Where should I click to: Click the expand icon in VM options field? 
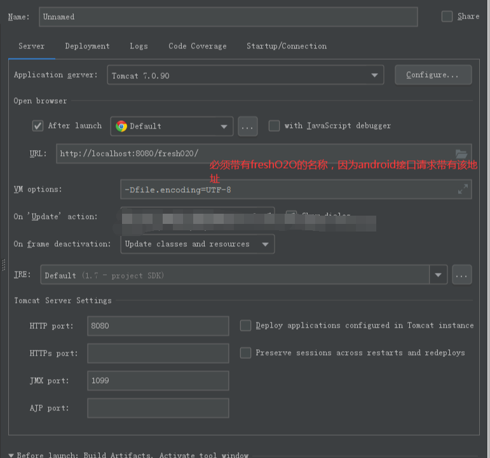463,189
